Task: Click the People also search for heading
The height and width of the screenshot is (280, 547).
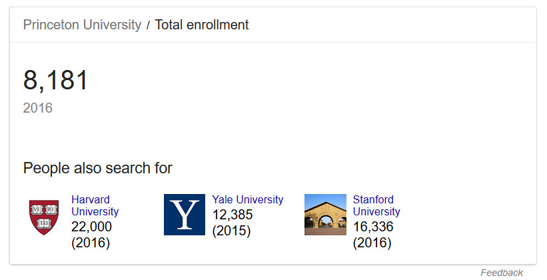Action: (97, 168)
